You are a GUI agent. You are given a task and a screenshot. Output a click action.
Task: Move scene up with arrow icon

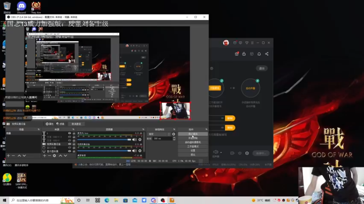click(19, 155)
